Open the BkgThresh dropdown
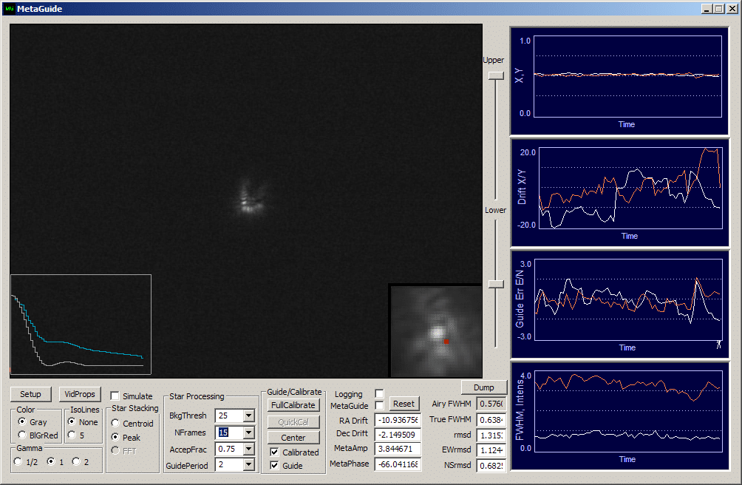The height and width of the screenshot is (485, 742). 248,416
